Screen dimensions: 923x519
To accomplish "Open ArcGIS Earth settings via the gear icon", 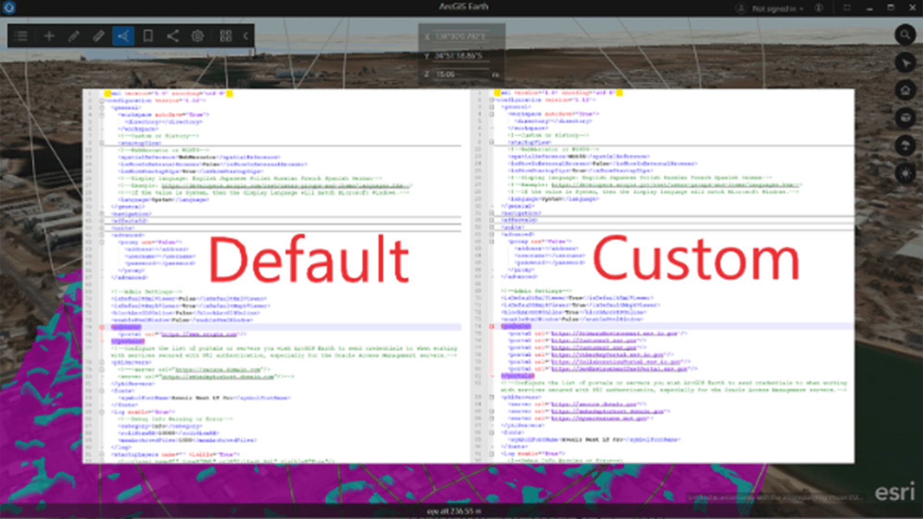I will [198, 36].
